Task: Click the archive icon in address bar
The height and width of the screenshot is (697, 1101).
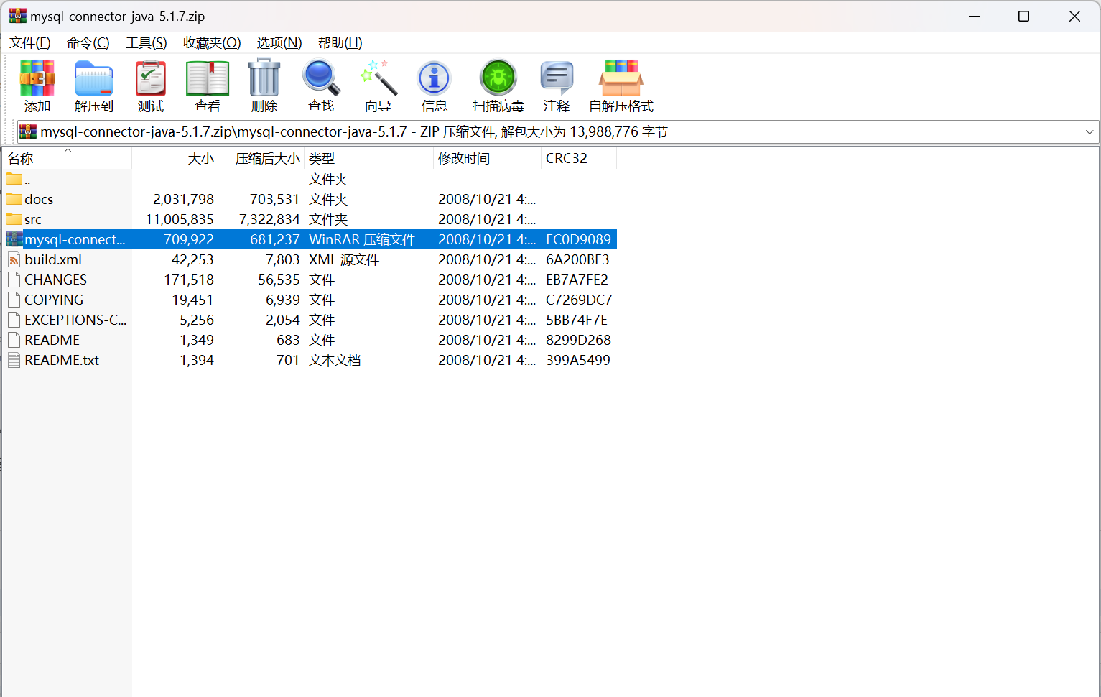Action: tap(28, 131)
